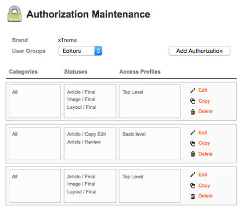
Task: Click the Statuses column header
Action: [x=75, y=72]
